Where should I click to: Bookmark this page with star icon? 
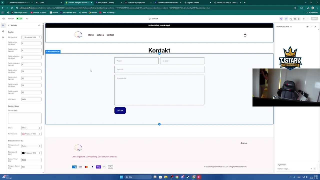pos(295,8)
